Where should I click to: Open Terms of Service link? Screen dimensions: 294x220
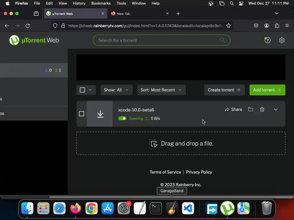coord(165,172)
